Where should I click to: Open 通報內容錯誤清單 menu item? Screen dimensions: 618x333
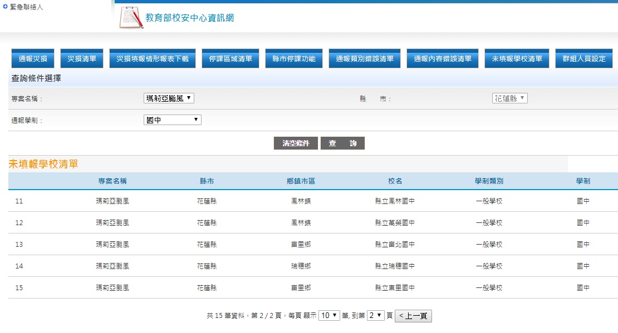tap(443, 58)
